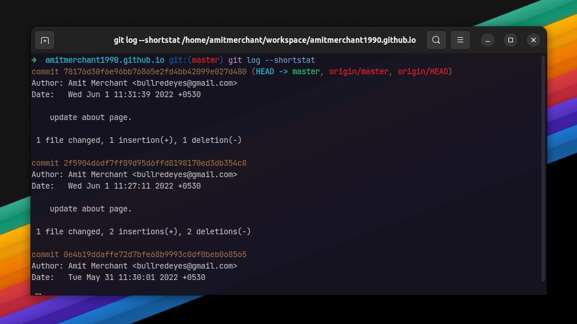Click prompt directory 'amitmerchant1990.github.io'
This screenshot has width=577, height=324.
(x=105, y=61)
